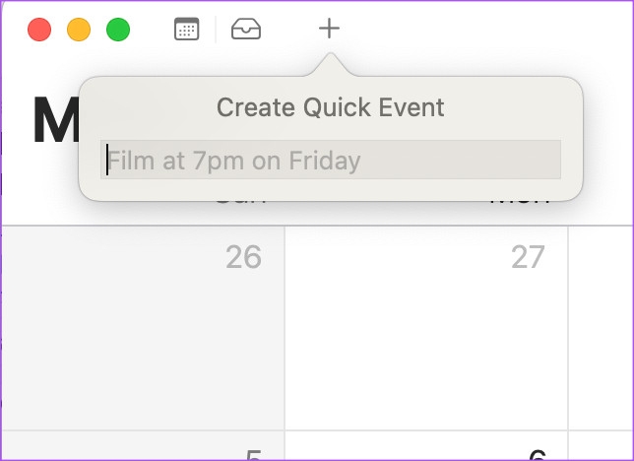Click the divider between calendar and inbox icons
This screenshot has height=461, width=634.
tap(216, 30)
